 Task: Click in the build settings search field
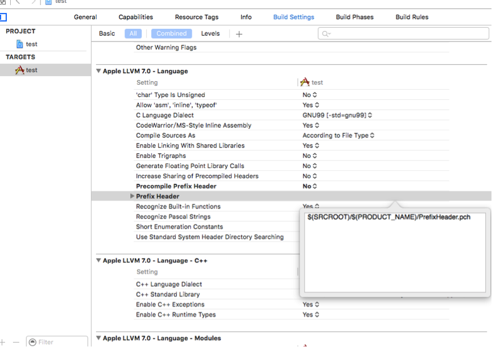coord(403,34)
